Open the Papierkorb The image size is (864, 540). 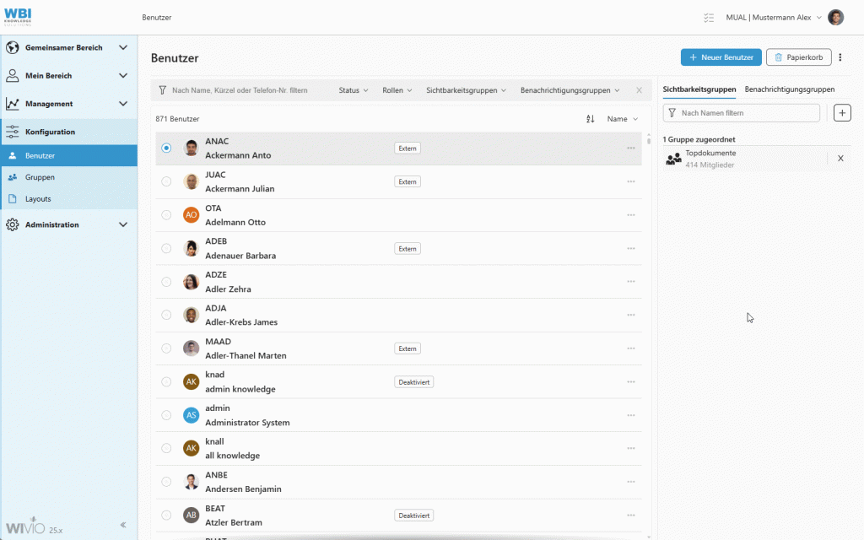click(x=798, y=57)
